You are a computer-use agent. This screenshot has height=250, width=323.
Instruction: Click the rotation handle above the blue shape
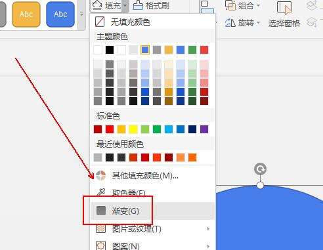[260, 169]
